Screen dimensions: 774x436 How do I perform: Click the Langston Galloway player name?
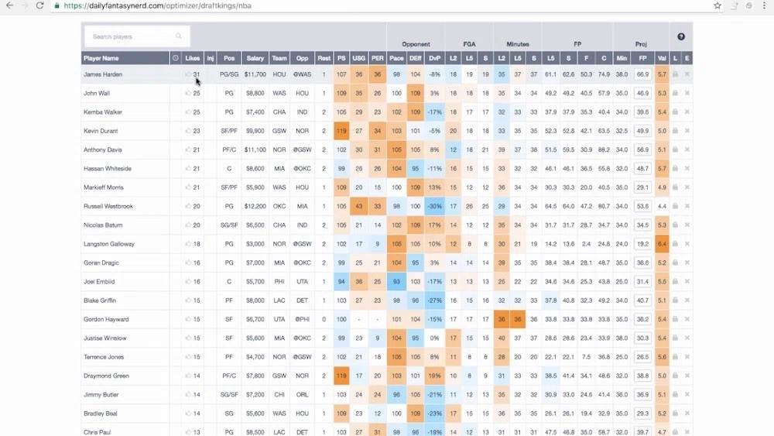click(x=109, y=244)
